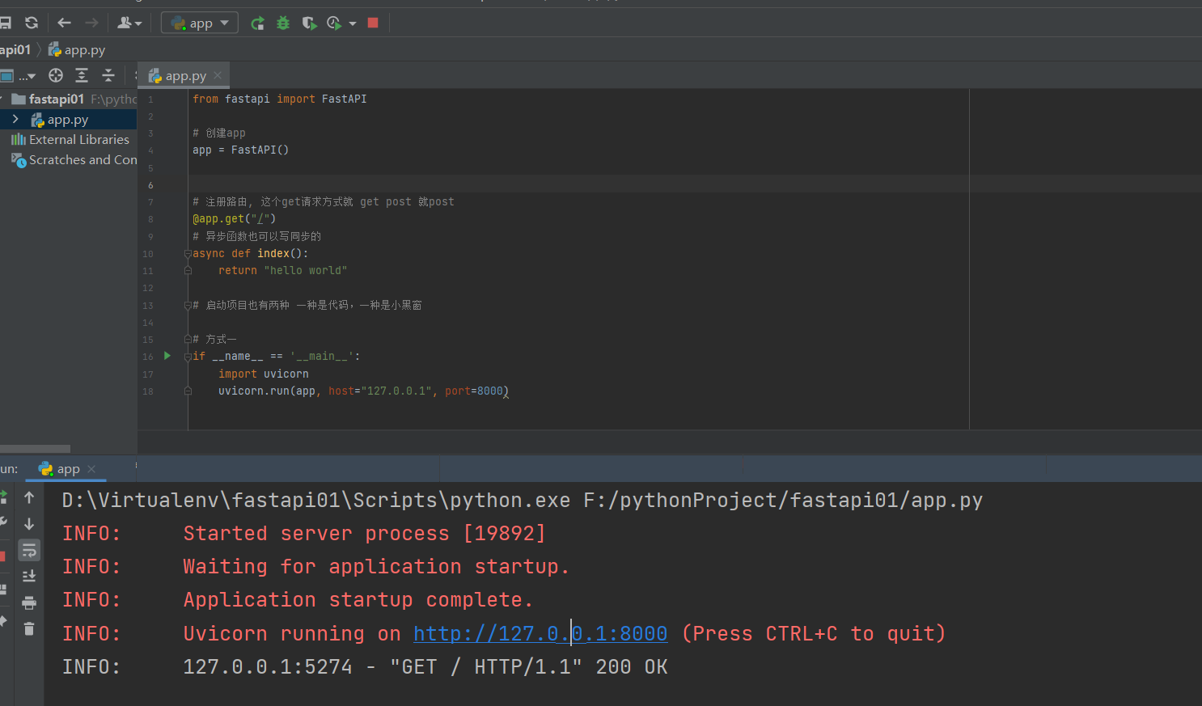This screenshot has width=1202, height=706.
Task: Click the fastapi01 breadcrumb
Action: tap(15, 49)
